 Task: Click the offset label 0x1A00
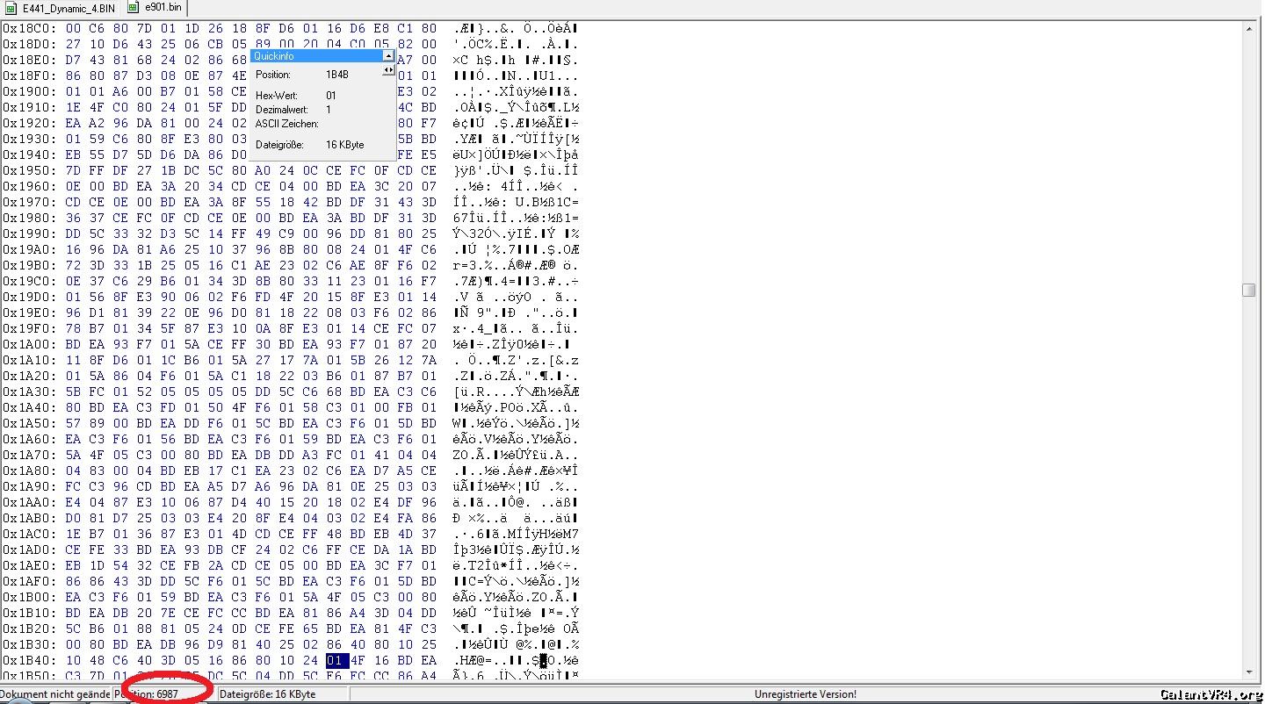click(x=30, y=344)
